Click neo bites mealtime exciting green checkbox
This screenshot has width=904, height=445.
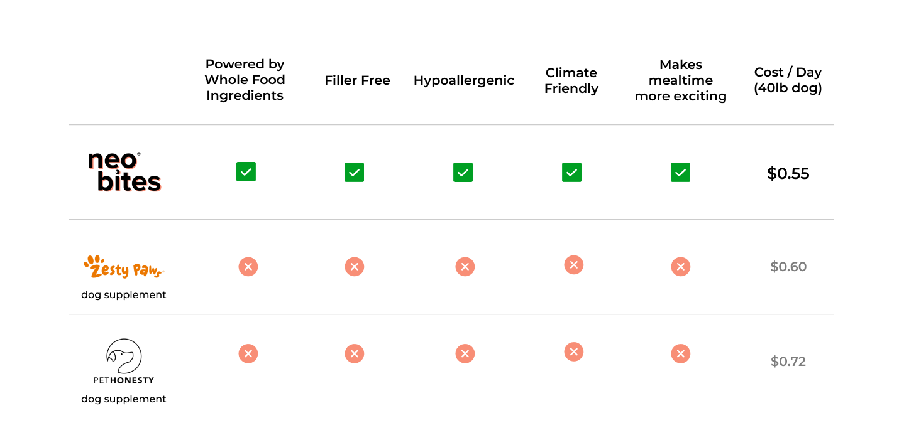(680, 172)
